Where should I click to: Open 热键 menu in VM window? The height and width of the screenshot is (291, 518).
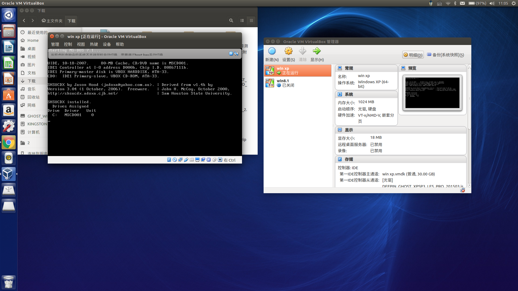tap(94, 44)
